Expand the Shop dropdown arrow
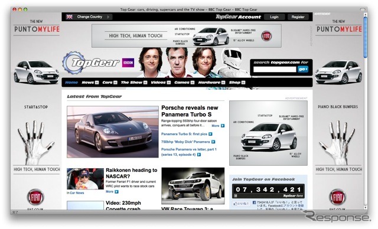This screenshot has width=378, height=229. coord(243,83)
